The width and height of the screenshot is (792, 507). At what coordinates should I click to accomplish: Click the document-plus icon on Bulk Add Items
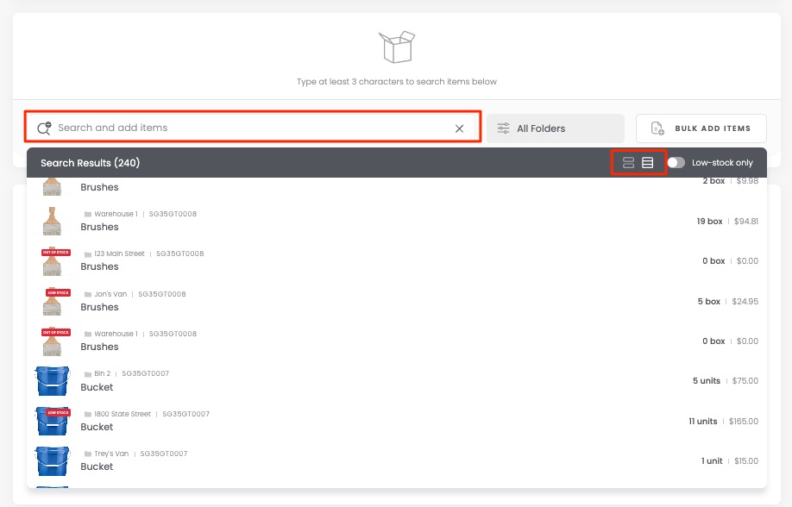pos(657,128)
